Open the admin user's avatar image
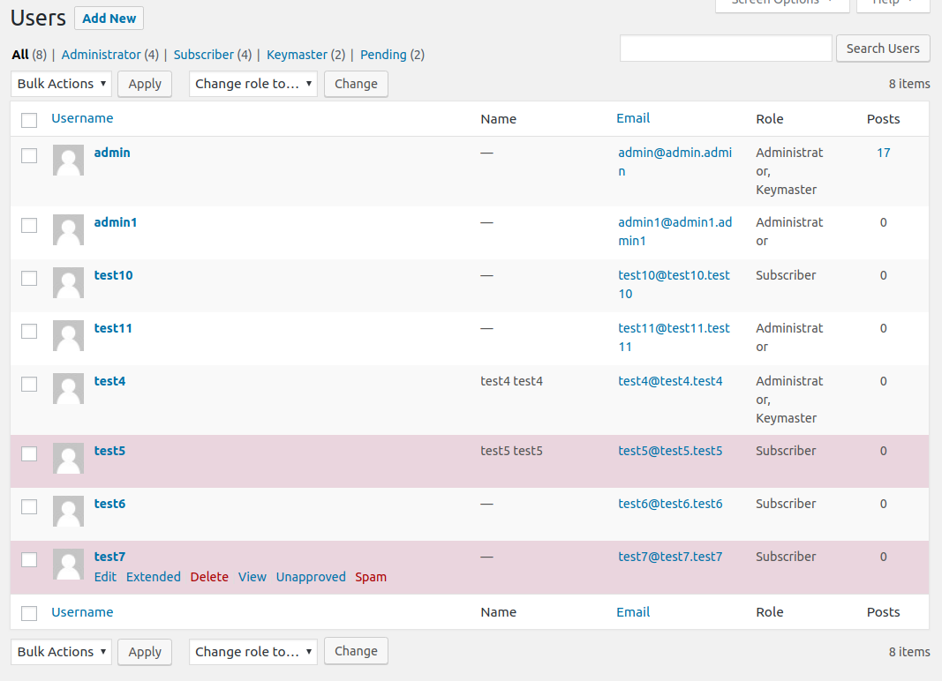The height and width of the screenshot is (681, 942). pos(68,161)
